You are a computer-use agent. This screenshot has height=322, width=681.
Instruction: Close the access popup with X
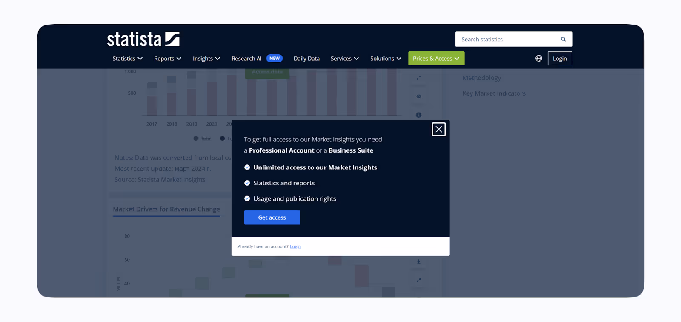point(439,129)
